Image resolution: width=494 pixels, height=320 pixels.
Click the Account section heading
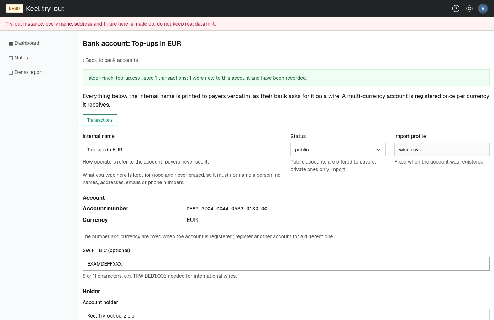[x=94, y=198]
